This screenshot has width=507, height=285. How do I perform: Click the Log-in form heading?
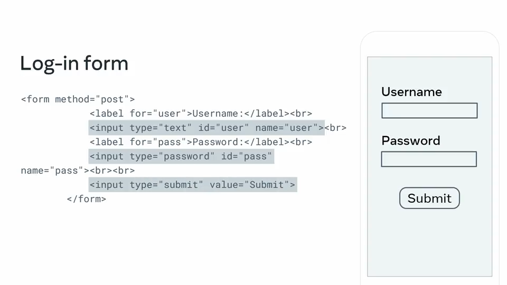[x=74, y=63]
